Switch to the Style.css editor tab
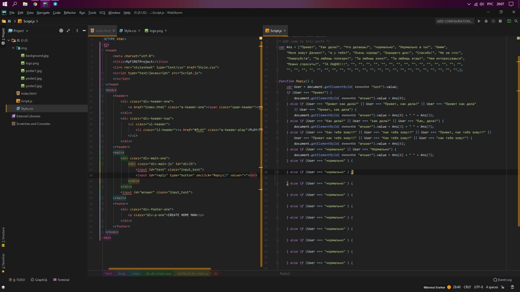The image size is (520, 292). click(130, 31)
